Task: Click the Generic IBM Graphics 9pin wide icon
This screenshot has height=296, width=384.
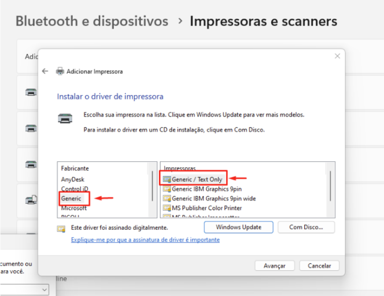Action: pos(167,198)
